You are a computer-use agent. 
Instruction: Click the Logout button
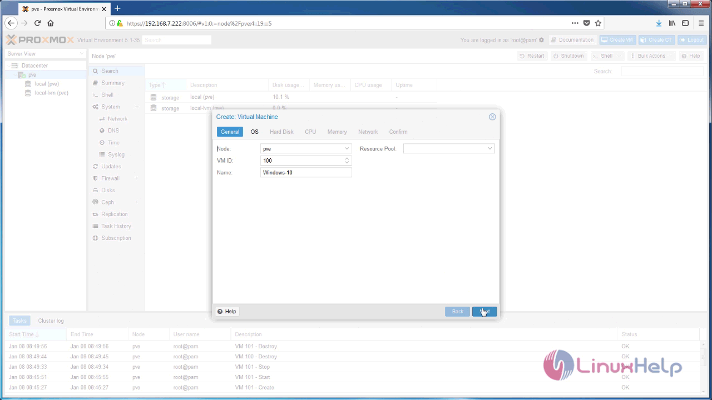tap(691, 40)
